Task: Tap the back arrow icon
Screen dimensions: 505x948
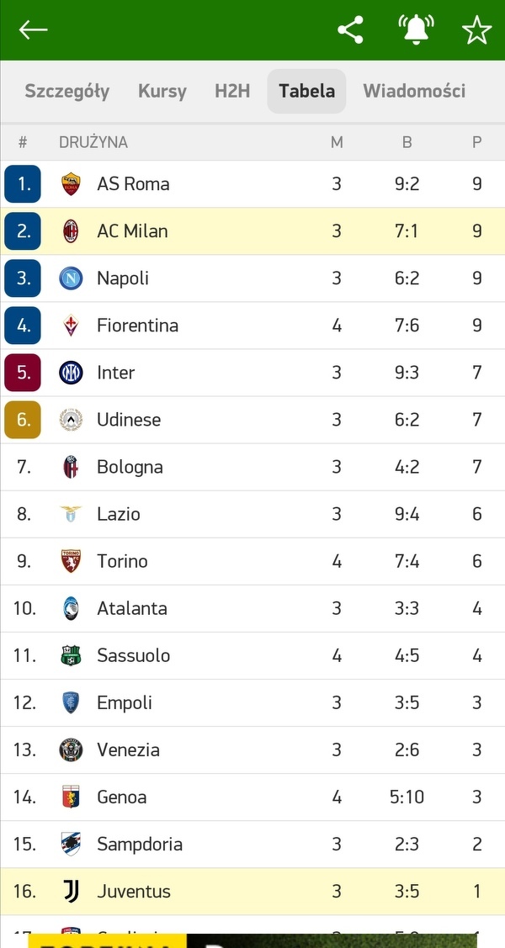Action: pos(34,30)
